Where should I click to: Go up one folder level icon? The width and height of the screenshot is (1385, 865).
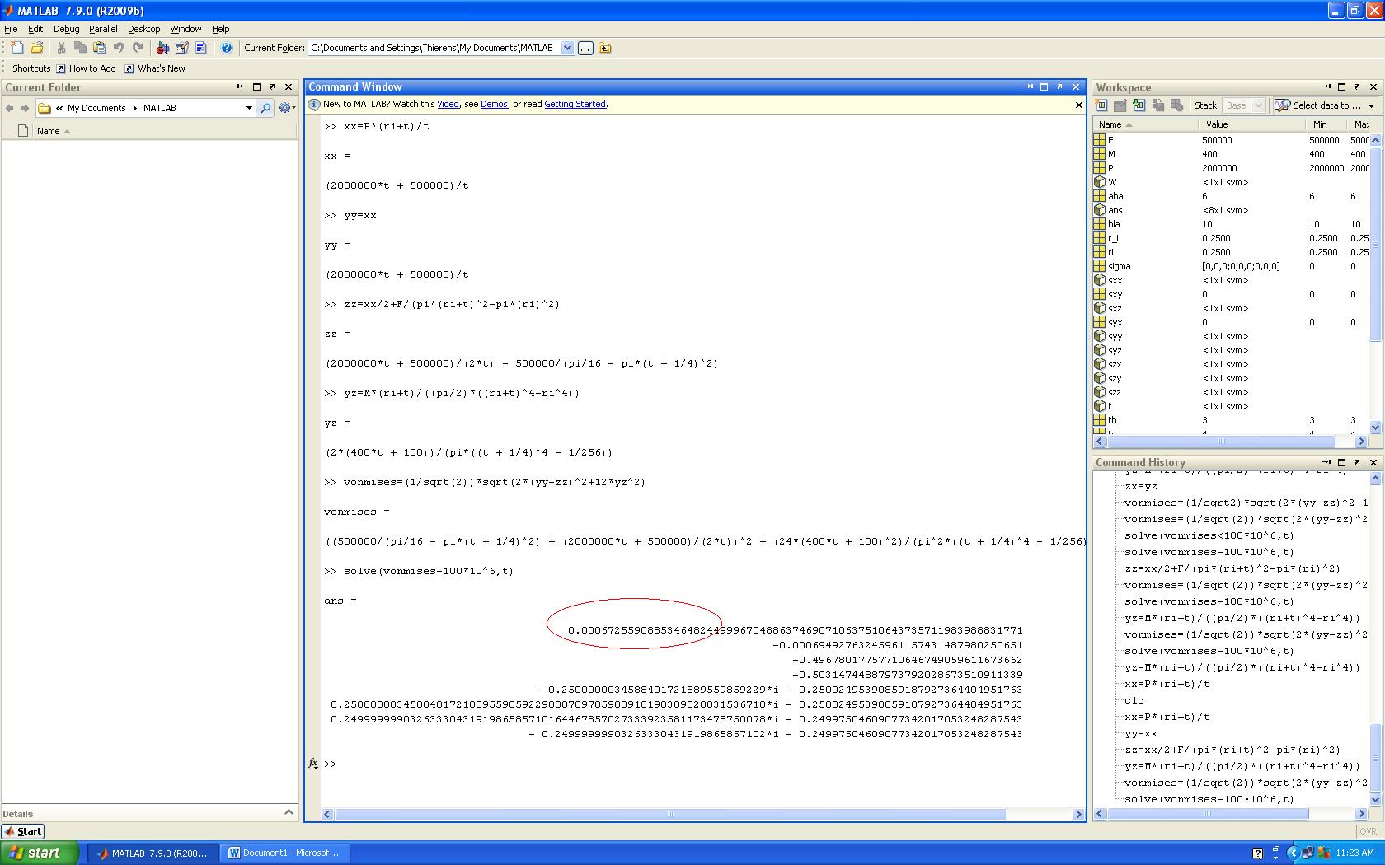pos(605,48)
